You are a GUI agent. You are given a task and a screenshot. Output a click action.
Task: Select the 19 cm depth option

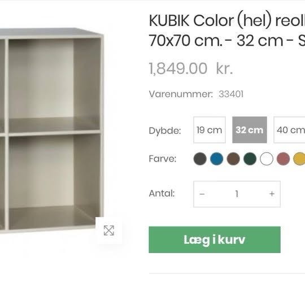(210, 130)
